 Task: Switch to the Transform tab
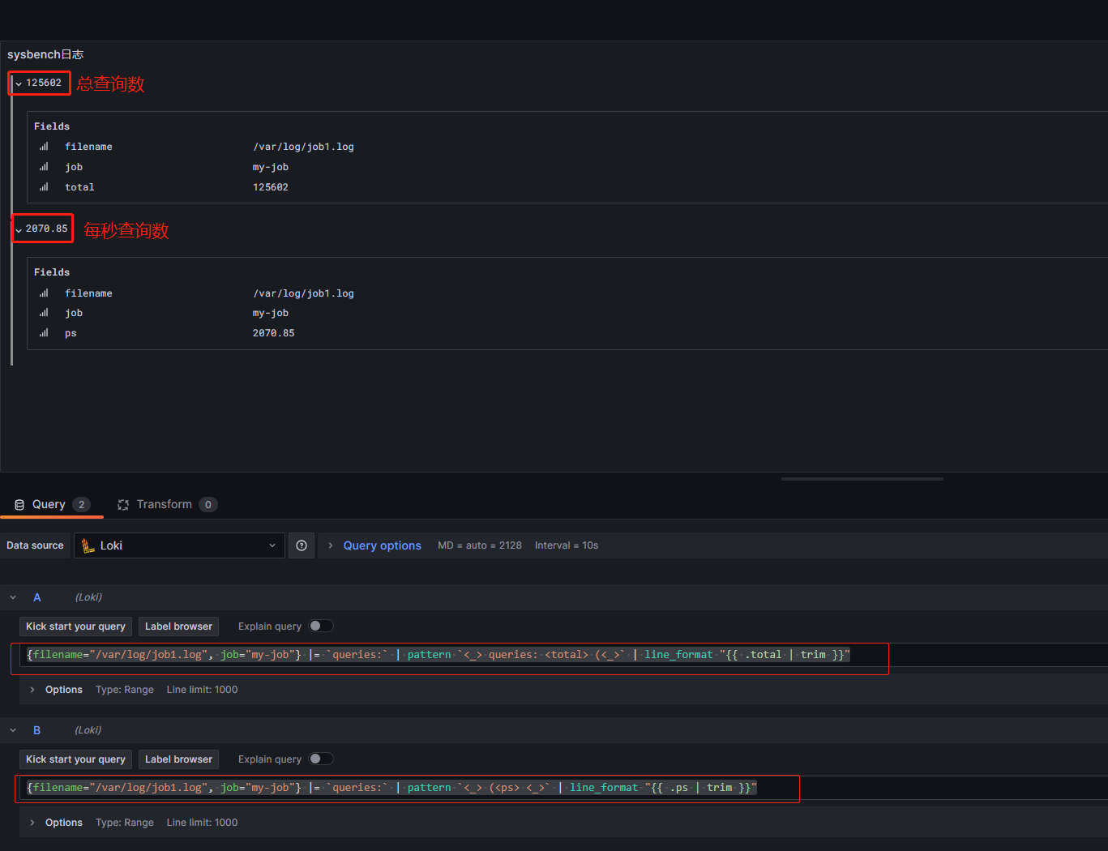[x=167, y=504]
